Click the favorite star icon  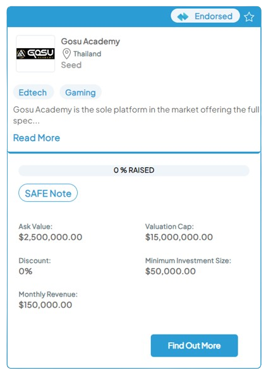[x=249, y=16]
